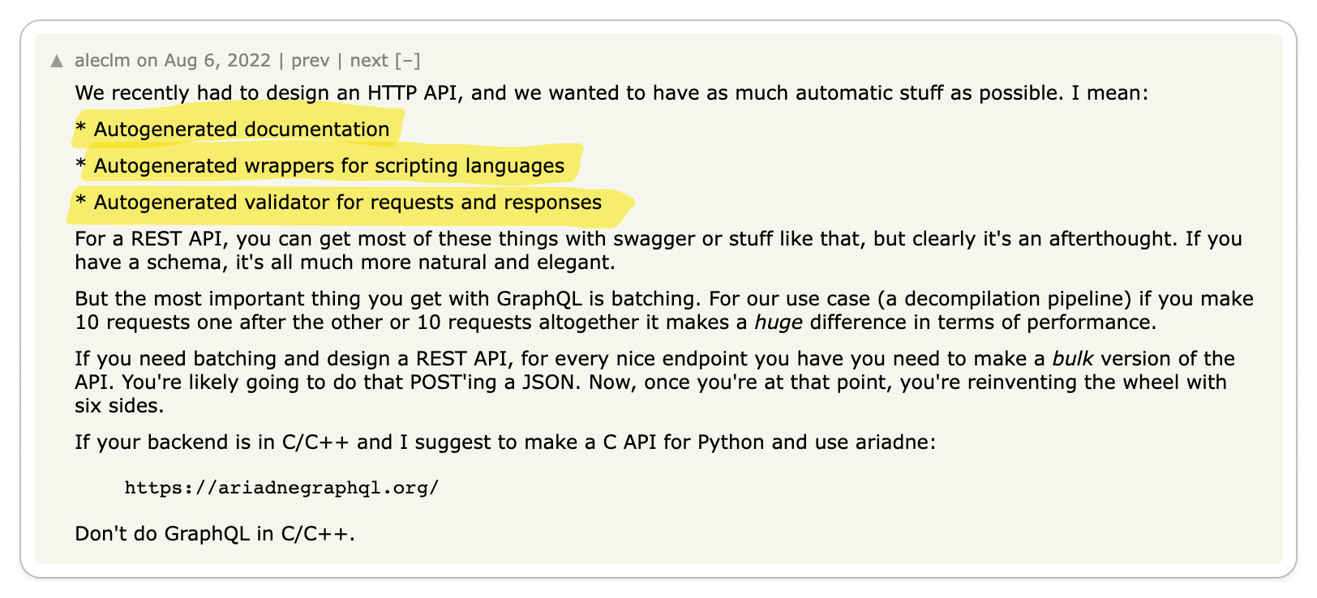Collapse the comment with the [–] toggle
The image size is (1317, 598).
pyautogui.click(x=408, y=61)
